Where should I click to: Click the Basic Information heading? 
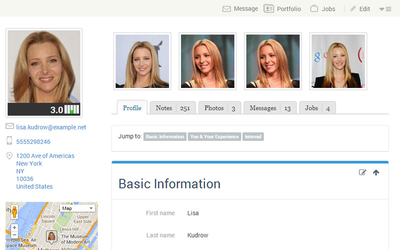tap(169, 184)
